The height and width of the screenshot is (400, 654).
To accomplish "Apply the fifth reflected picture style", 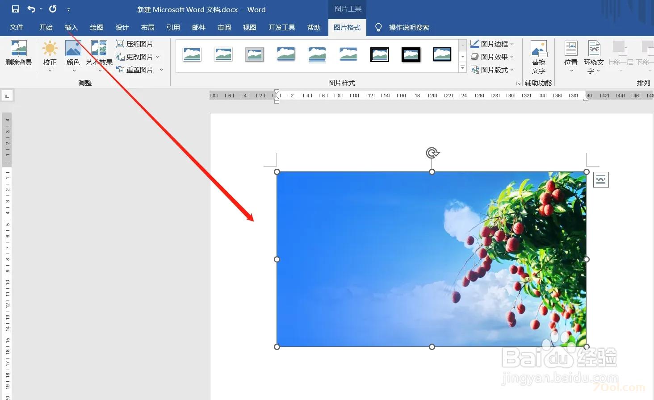I will (317, 54).
